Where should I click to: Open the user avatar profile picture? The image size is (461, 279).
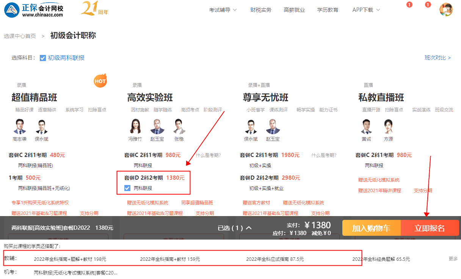pyautogui.click(x=446, y=9)
